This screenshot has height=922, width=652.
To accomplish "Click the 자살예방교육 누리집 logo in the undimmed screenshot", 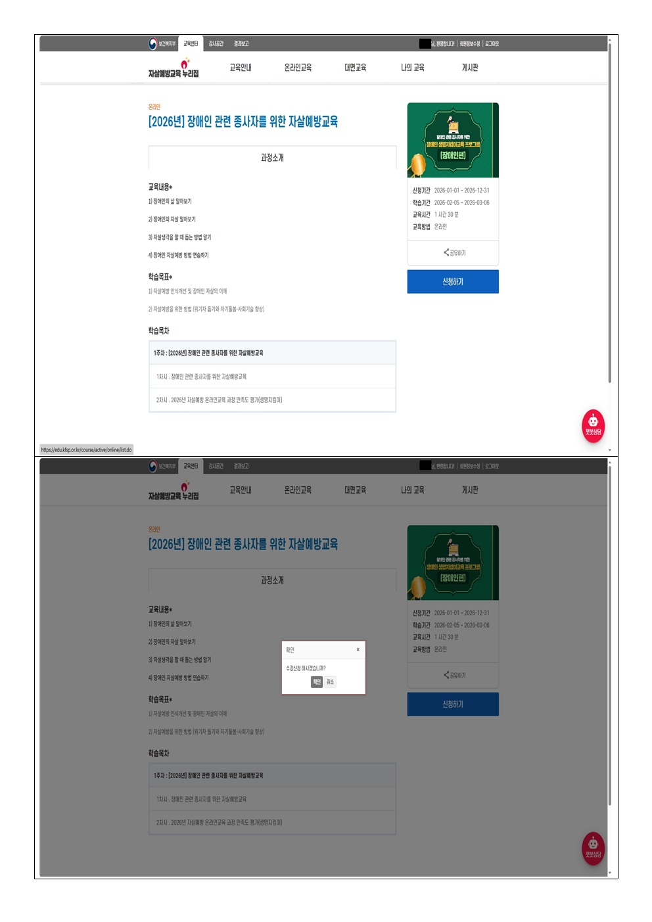I will click(x=174, y=68).
